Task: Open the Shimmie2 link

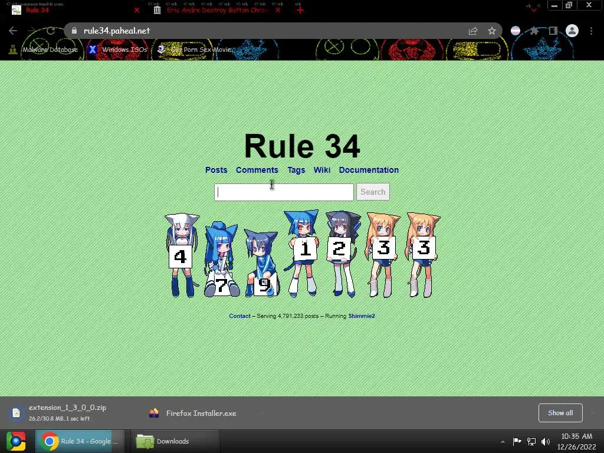Action: [x=362, y=316]
